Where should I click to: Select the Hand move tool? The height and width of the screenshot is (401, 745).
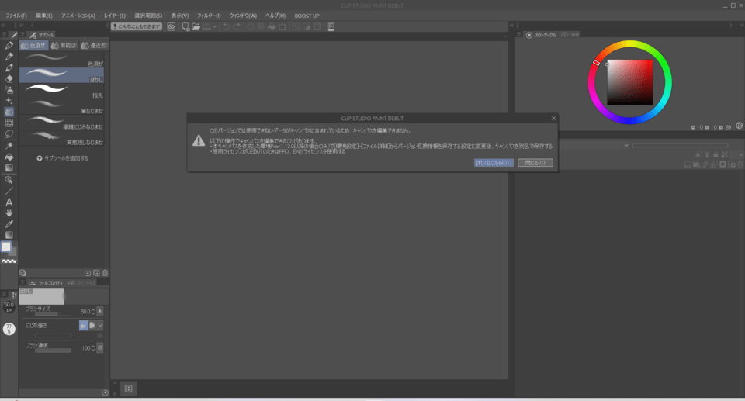click(9, 213)
